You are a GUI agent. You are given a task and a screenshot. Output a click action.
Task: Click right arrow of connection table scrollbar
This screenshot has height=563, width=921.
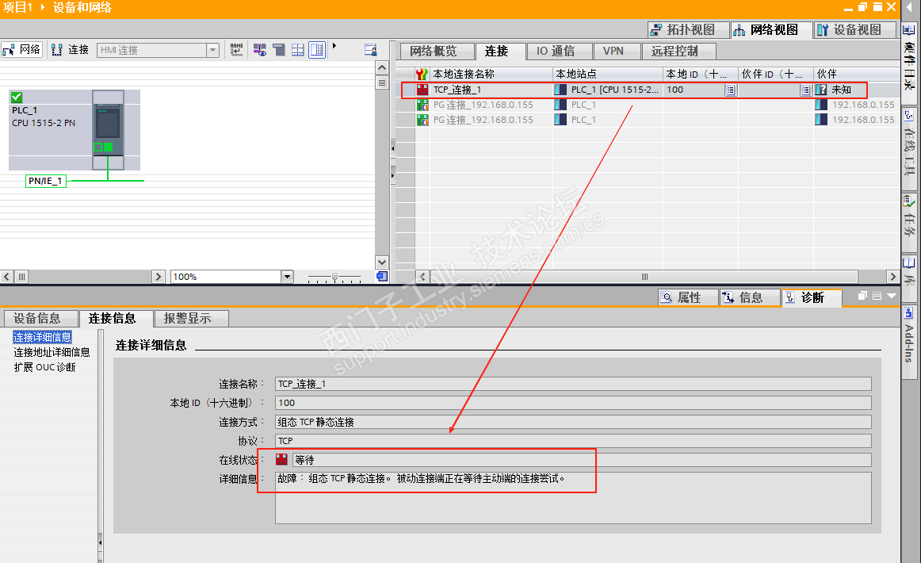coord(892,276)
